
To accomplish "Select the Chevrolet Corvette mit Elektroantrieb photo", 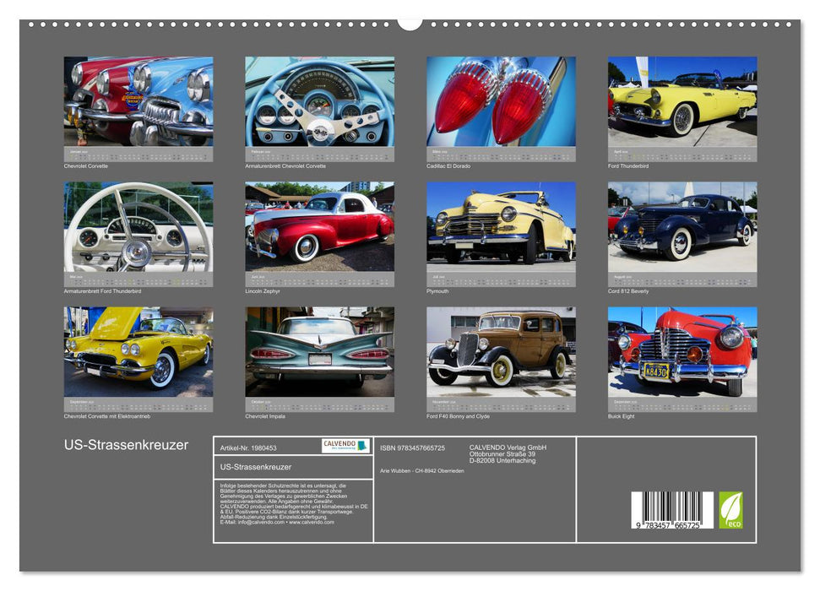I will click(138, 355).
